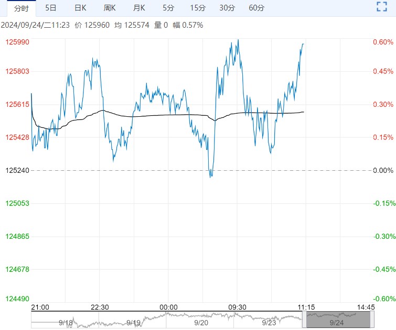Click the right handle of the range slider
This screenshot has width=396, height=330.
(x=373, y=319)
